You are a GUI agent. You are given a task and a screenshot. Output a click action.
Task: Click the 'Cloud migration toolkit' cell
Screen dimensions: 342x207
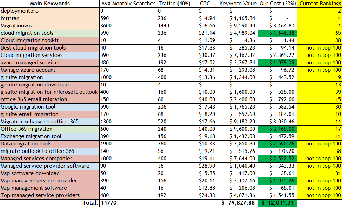(x=50, y=40)
